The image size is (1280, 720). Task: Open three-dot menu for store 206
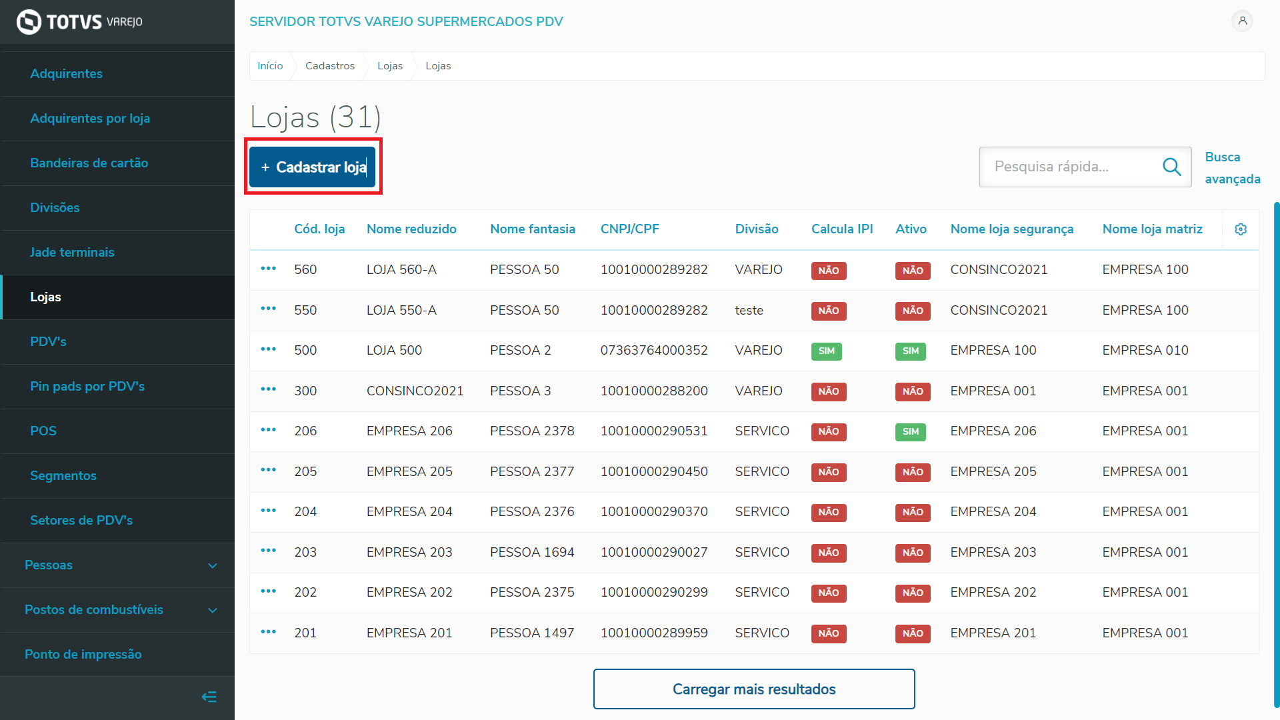point(268,430)
